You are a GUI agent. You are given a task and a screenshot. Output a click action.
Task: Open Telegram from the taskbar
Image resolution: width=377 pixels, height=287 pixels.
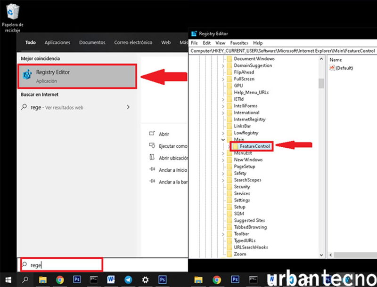[127, 280]
